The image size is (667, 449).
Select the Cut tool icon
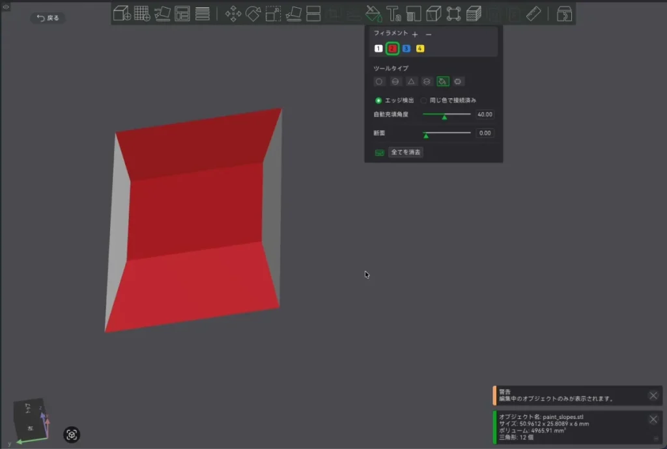click(313, 14)
